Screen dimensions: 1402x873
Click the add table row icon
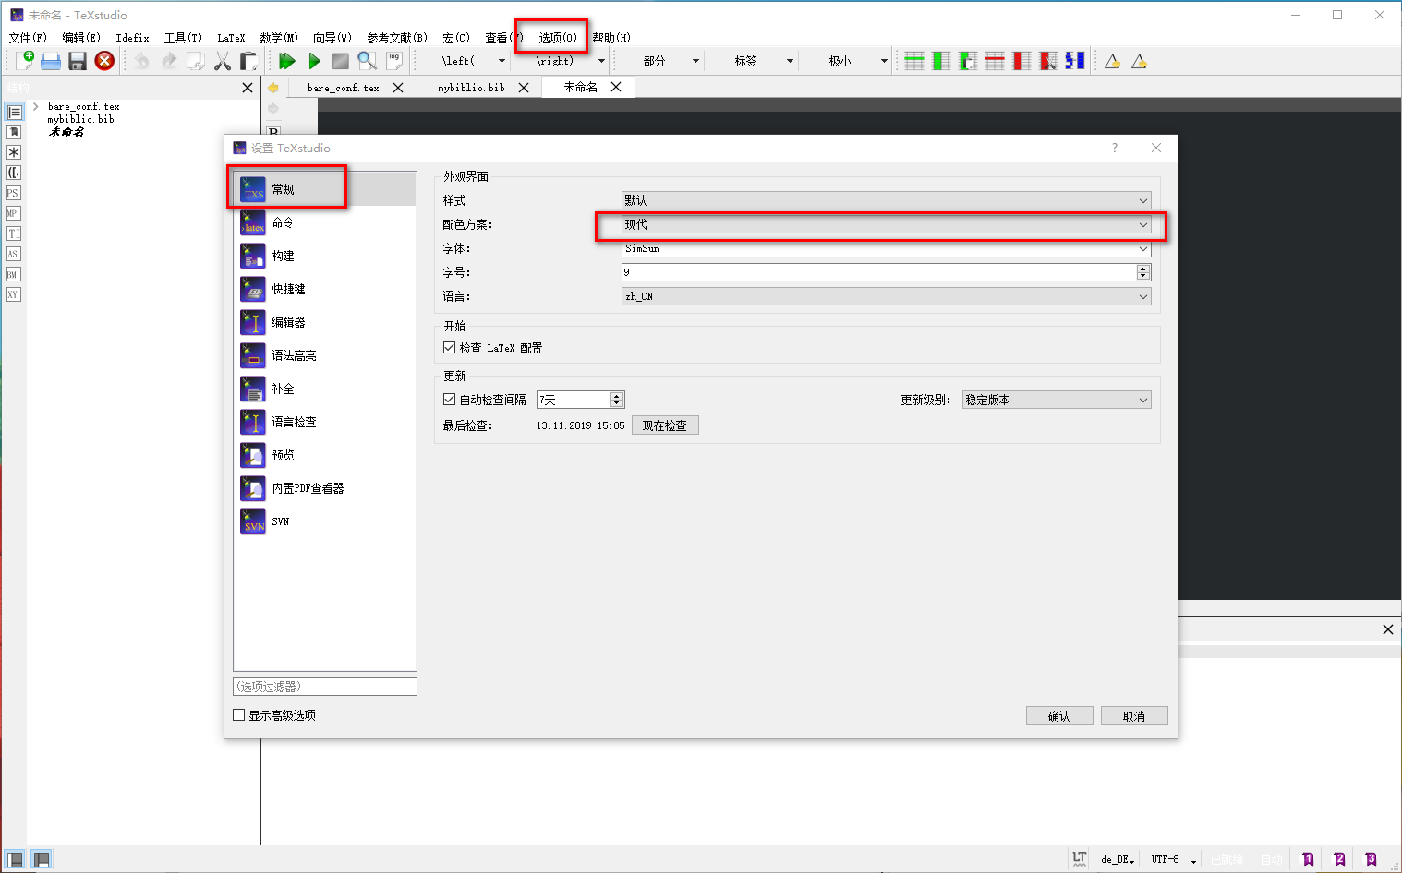[914, 61]
